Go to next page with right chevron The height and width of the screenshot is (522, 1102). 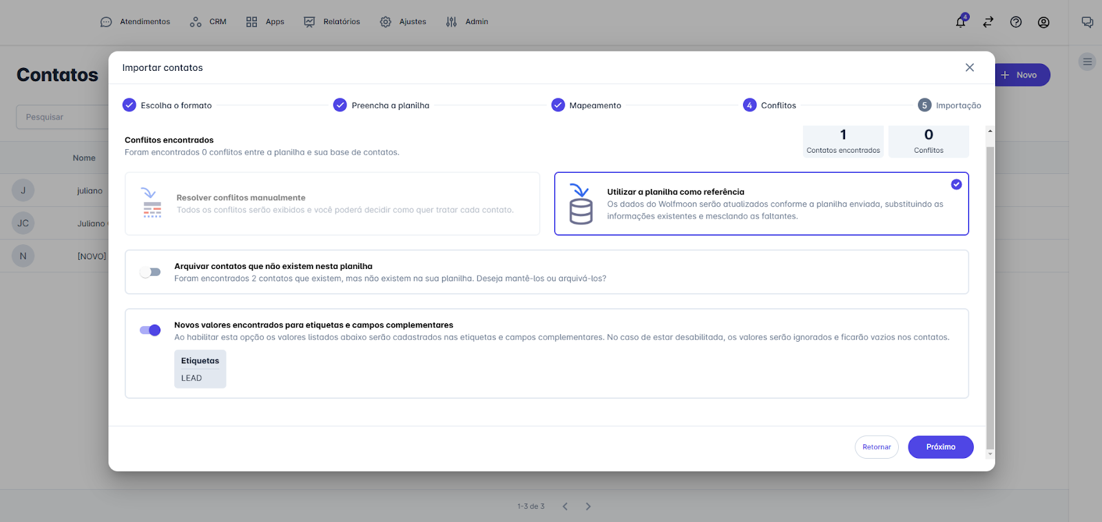click(x=588, y=506)
